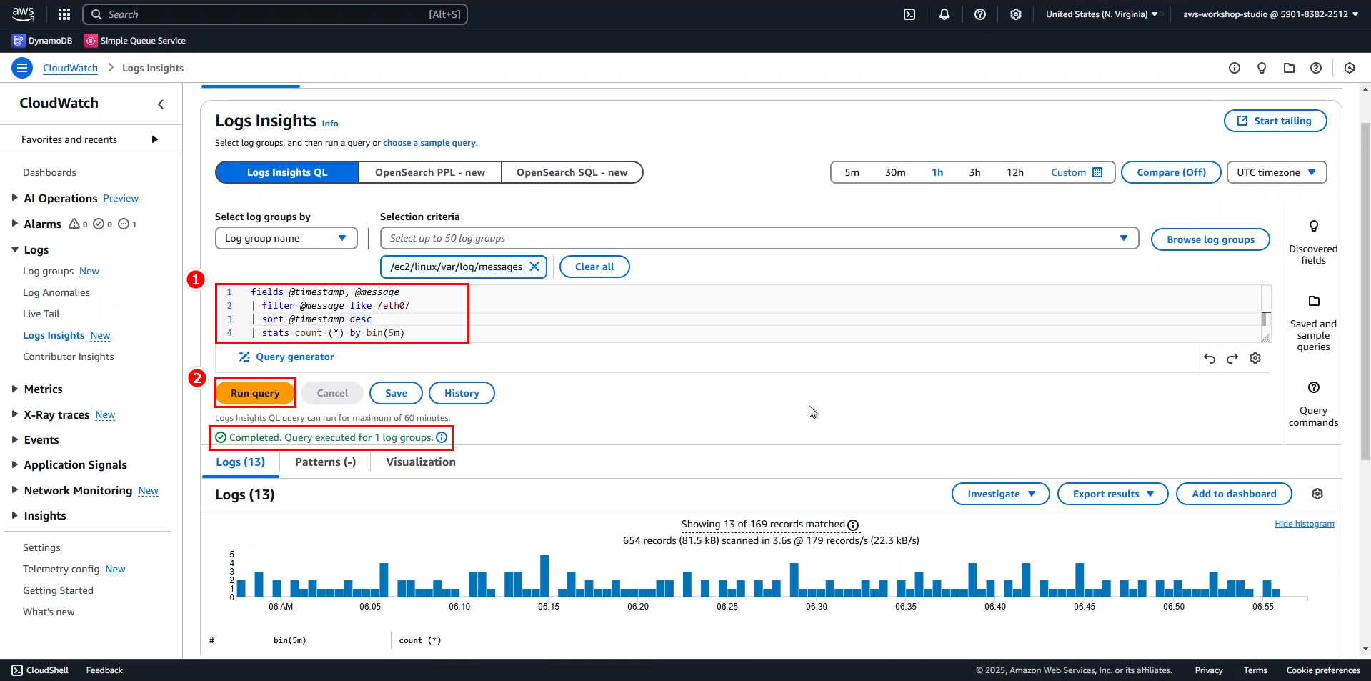Image resolution: width=1371 pixels, height=681 pixels.
Task: Select the OpenSearch PPL query language
Action: (429, 172)
